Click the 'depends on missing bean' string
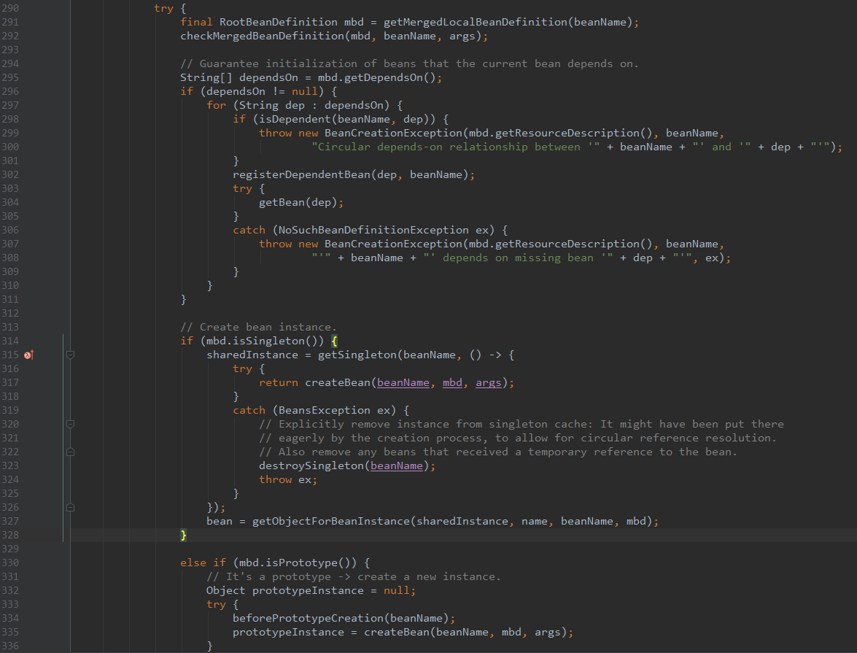Viewport: 857px width, 653px height. 518,258
